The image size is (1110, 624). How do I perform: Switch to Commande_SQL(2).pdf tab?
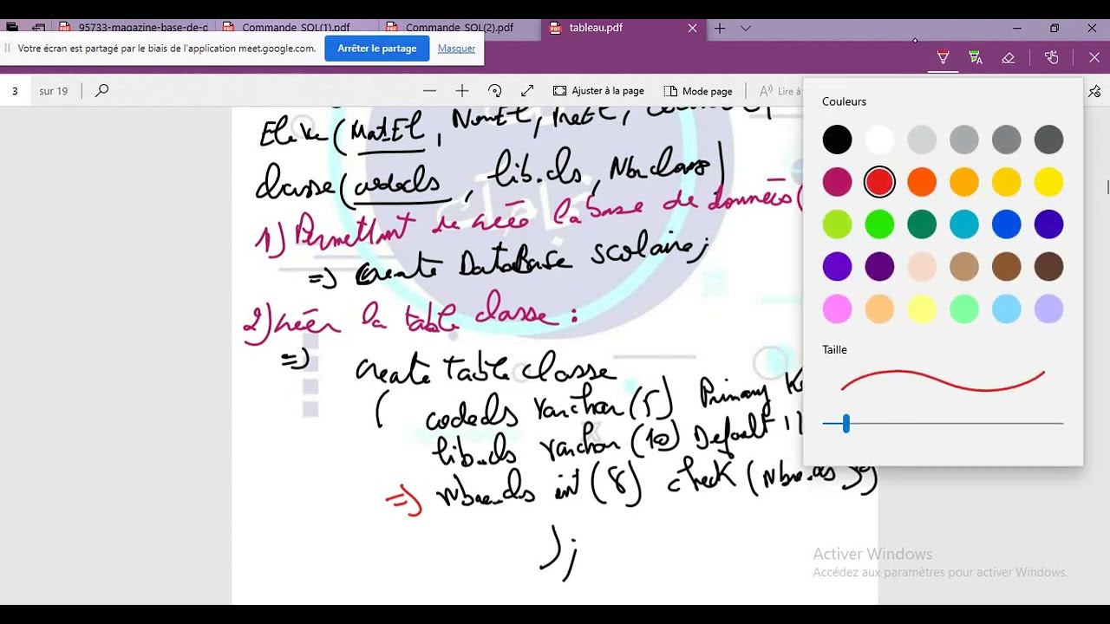tap(460, 28)
